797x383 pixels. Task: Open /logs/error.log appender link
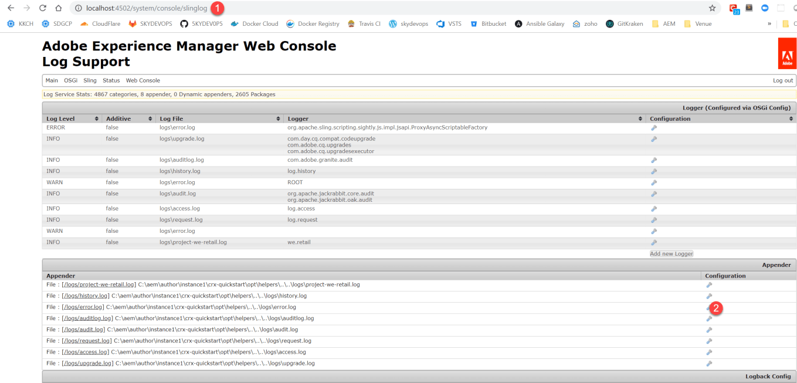(83, 307)
